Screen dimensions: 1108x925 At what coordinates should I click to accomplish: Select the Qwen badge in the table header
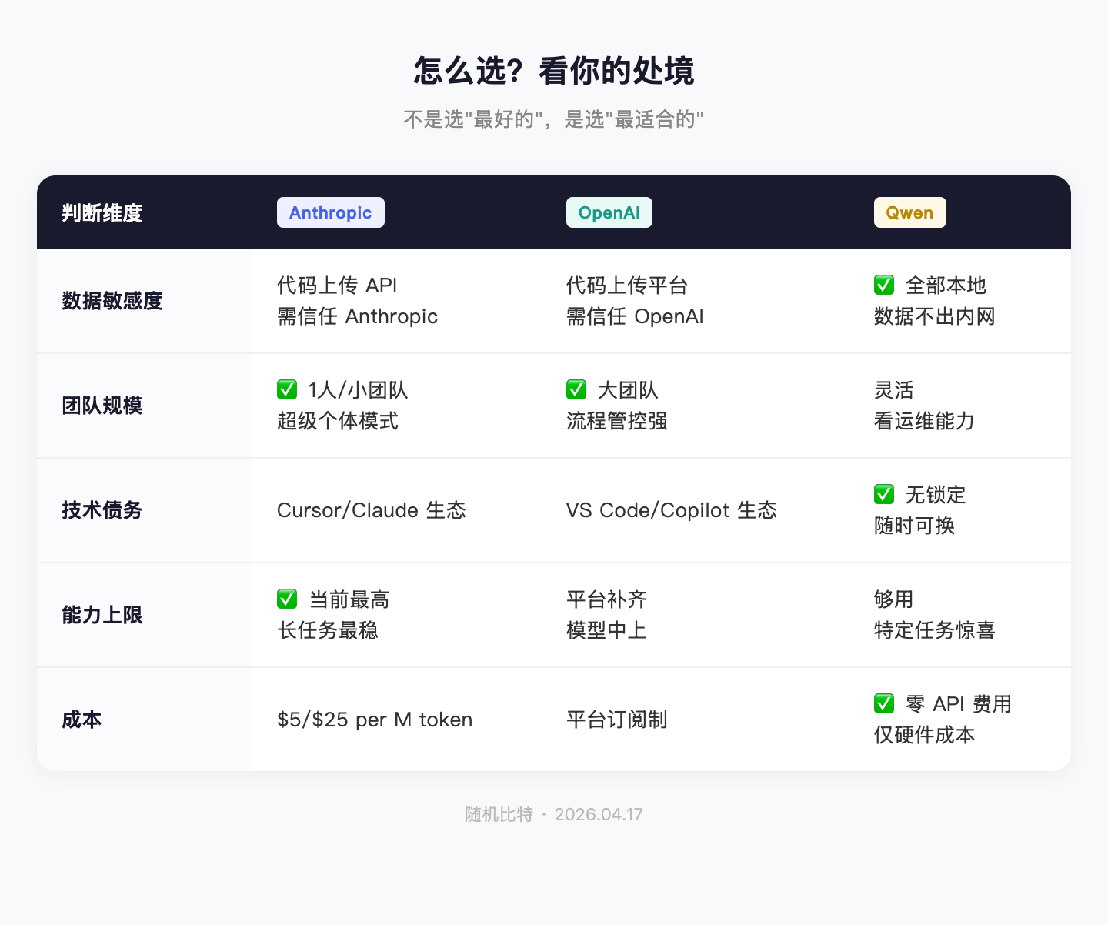(x=909, y=212)
